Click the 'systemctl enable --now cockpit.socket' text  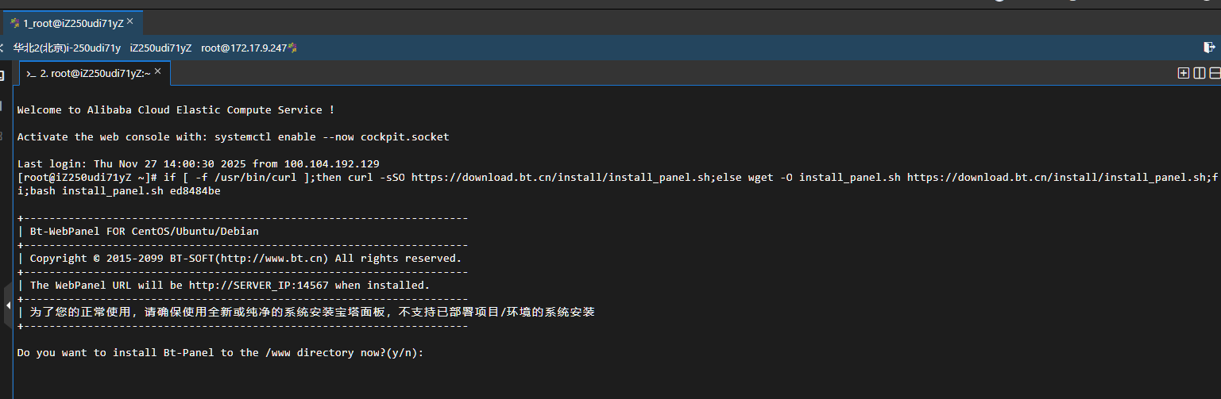(331, 137)
